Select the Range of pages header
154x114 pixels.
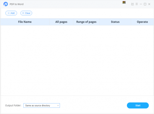[86, 22]
